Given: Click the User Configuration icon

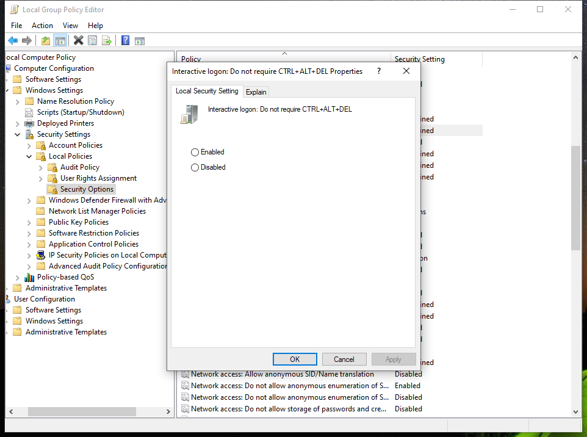Looking at the screenshot, I should click(x=8, y=299).
